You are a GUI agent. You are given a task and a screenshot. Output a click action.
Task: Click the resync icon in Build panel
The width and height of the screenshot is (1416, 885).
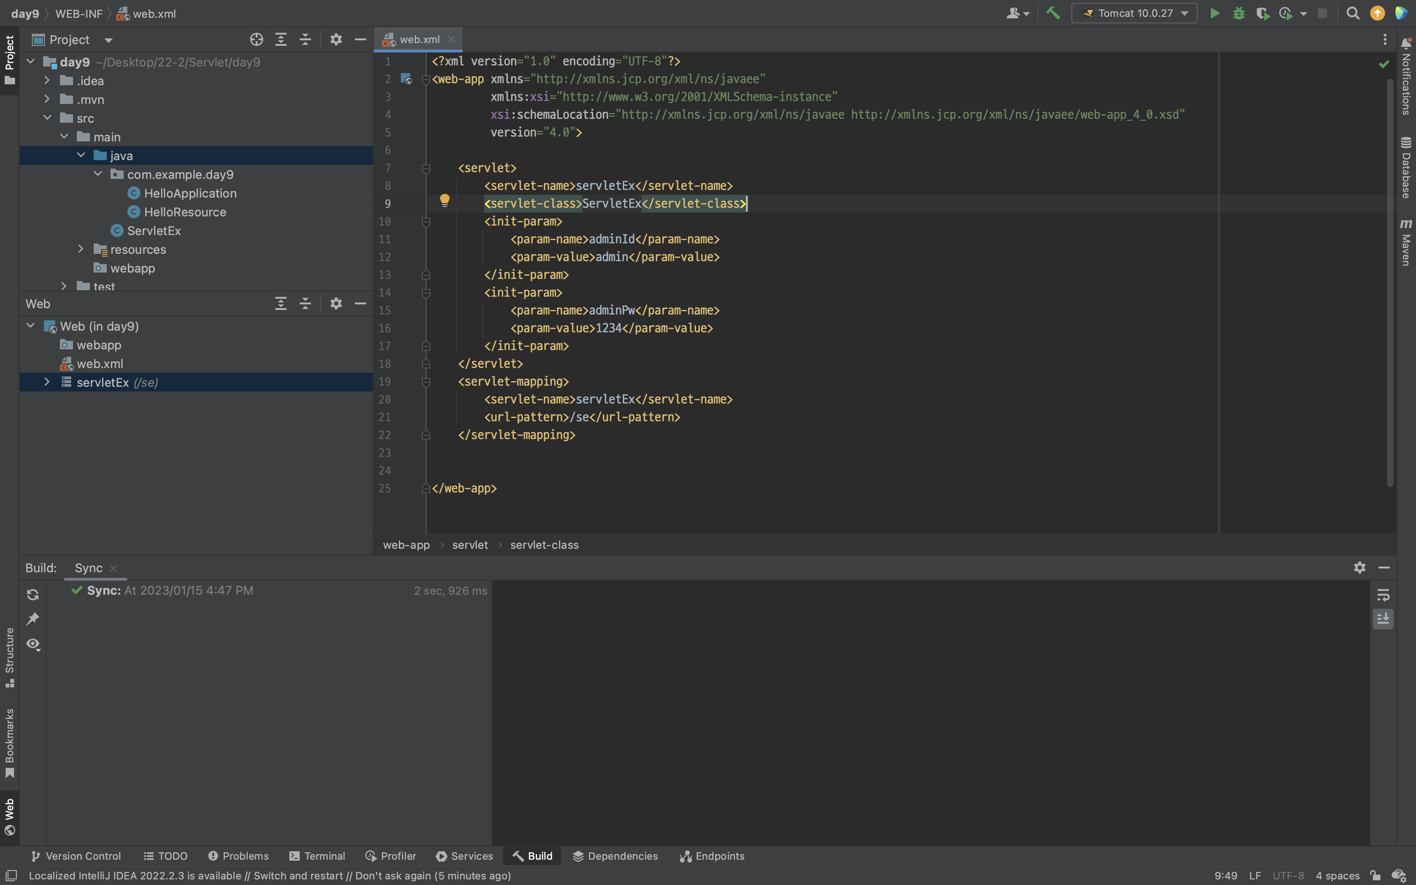pyautogui.click(x=33, y=595)
